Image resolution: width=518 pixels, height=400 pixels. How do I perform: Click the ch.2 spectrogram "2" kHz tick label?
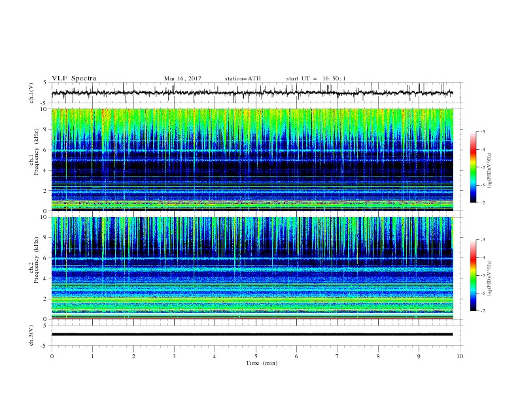click(x=45, y=299)
